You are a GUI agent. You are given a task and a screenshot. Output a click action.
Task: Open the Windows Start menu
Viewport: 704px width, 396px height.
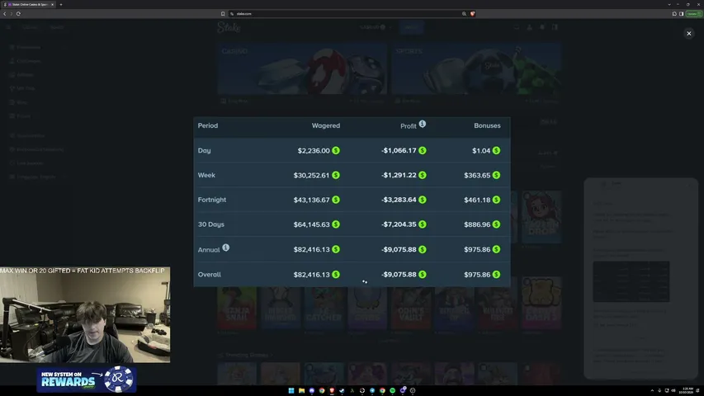tap(291, 390)
